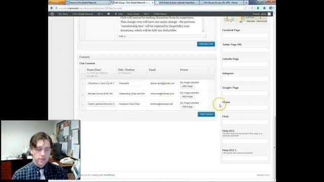Edit the President title field
Image resolution: width=324 pixels, height=182 pixels.
(132, 83)
